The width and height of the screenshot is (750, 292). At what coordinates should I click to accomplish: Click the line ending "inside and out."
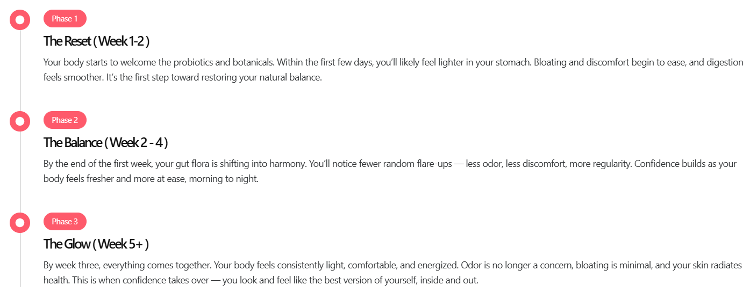(x=260, y=280)
